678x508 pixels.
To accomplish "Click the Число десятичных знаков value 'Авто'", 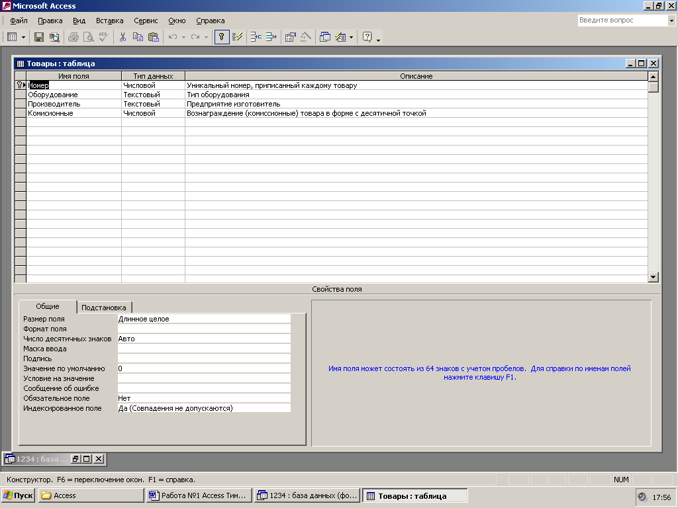I will pyautogui.click(x=204, y=339).
